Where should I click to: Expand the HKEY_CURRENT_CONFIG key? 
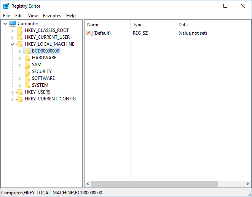click(x=13, y=99)
